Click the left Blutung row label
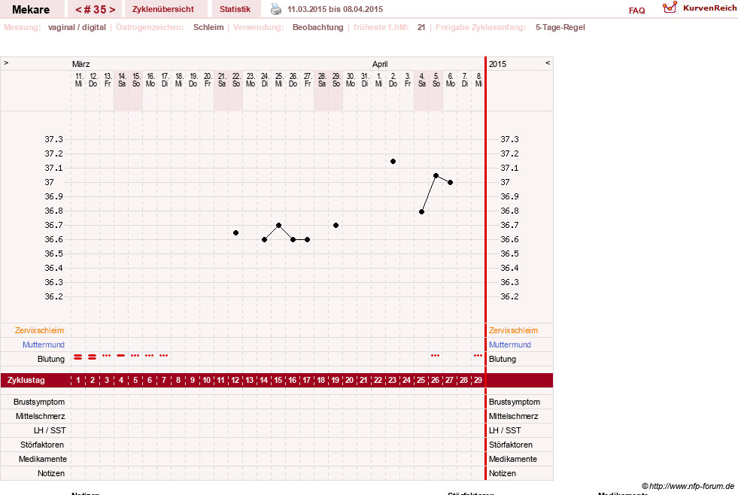 [x=51, y=359]
